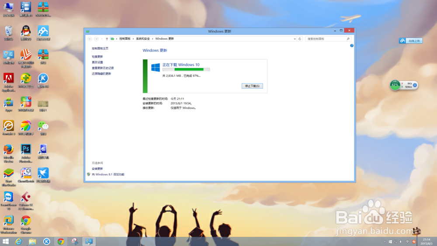Open recent locations dropdown arrow beside Forward
Screen dimensions: 437x246
pyautogui.click(x=101, y=39)
